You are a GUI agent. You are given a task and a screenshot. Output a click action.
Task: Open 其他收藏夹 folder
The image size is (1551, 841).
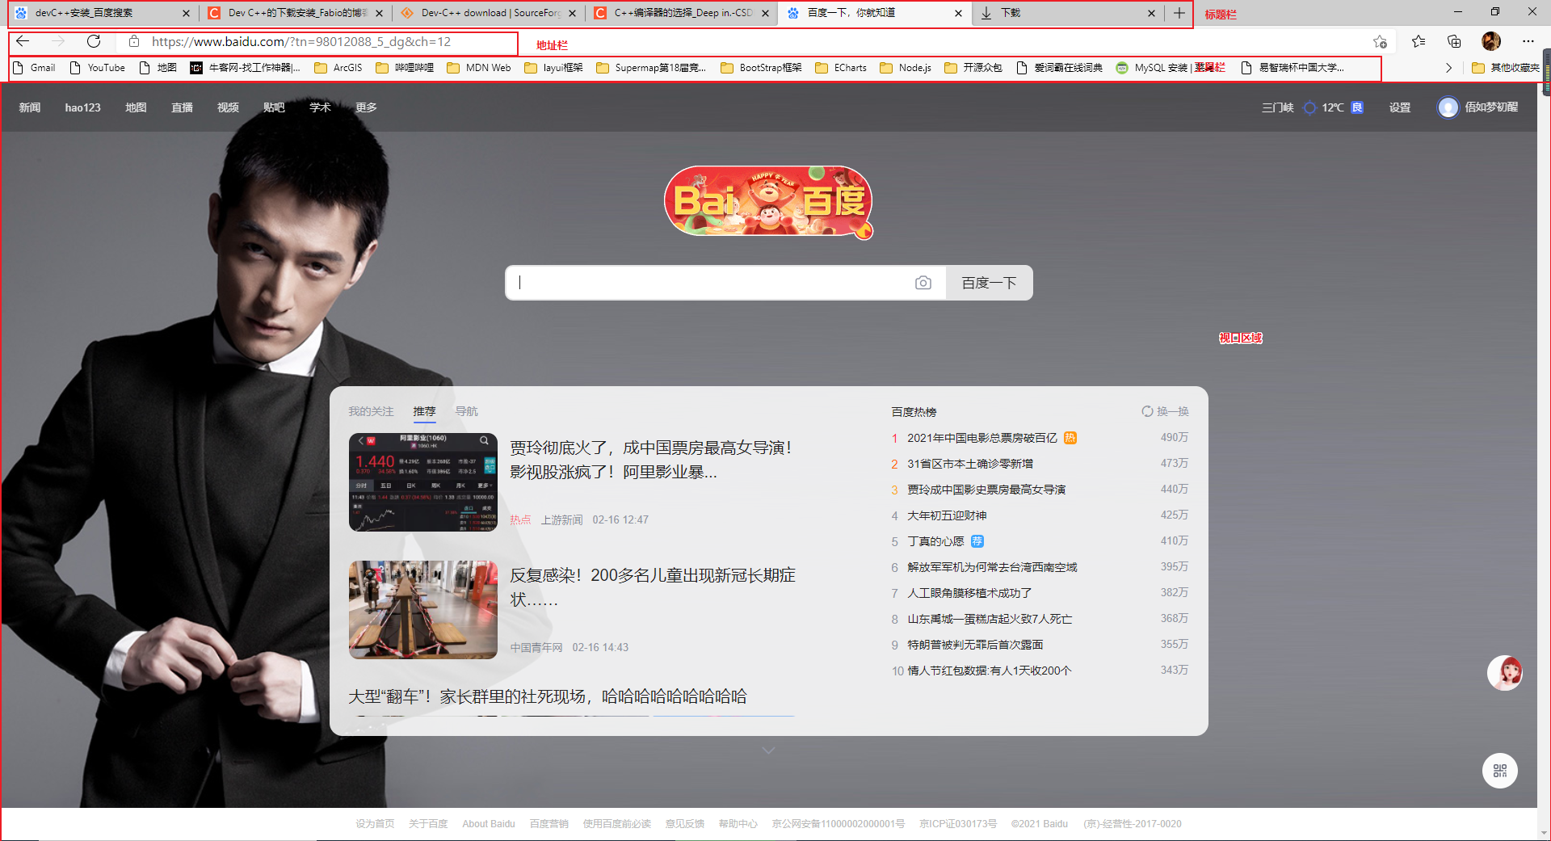coord(1505,68)
